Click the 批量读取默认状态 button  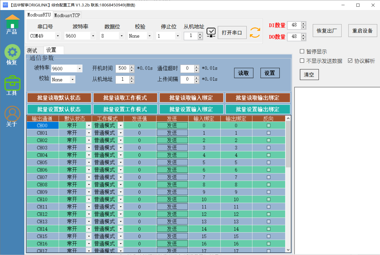(x=59, y=98)
